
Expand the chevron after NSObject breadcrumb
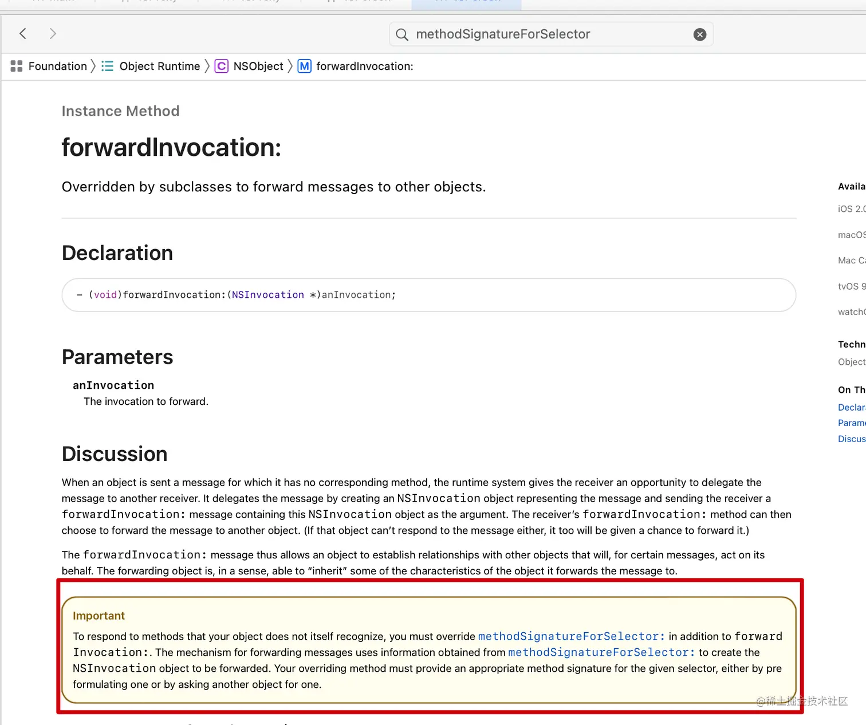click(290, 66)
